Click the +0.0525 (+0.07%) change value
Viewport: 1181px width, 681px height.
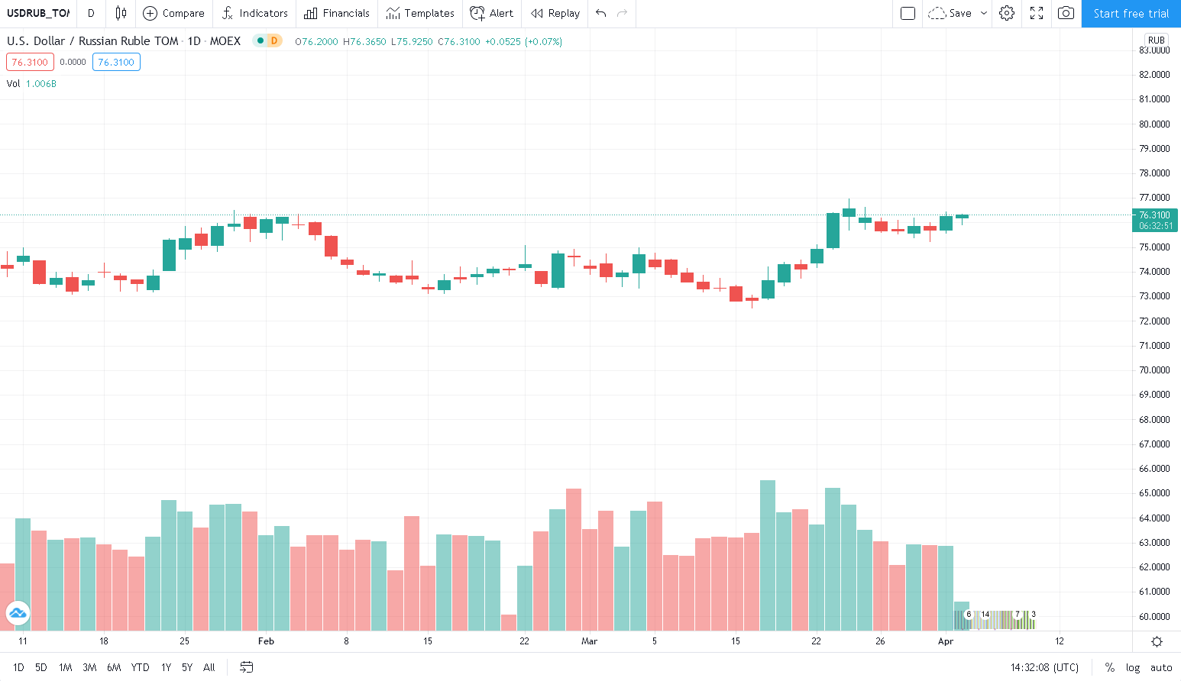click(523, 41)
